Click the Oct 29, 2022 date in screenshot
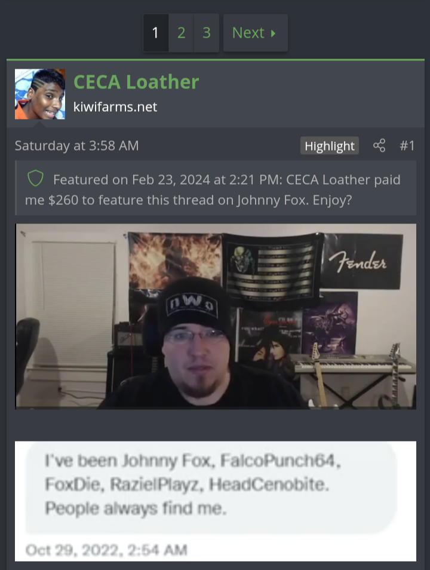 [x=106, y=550]
